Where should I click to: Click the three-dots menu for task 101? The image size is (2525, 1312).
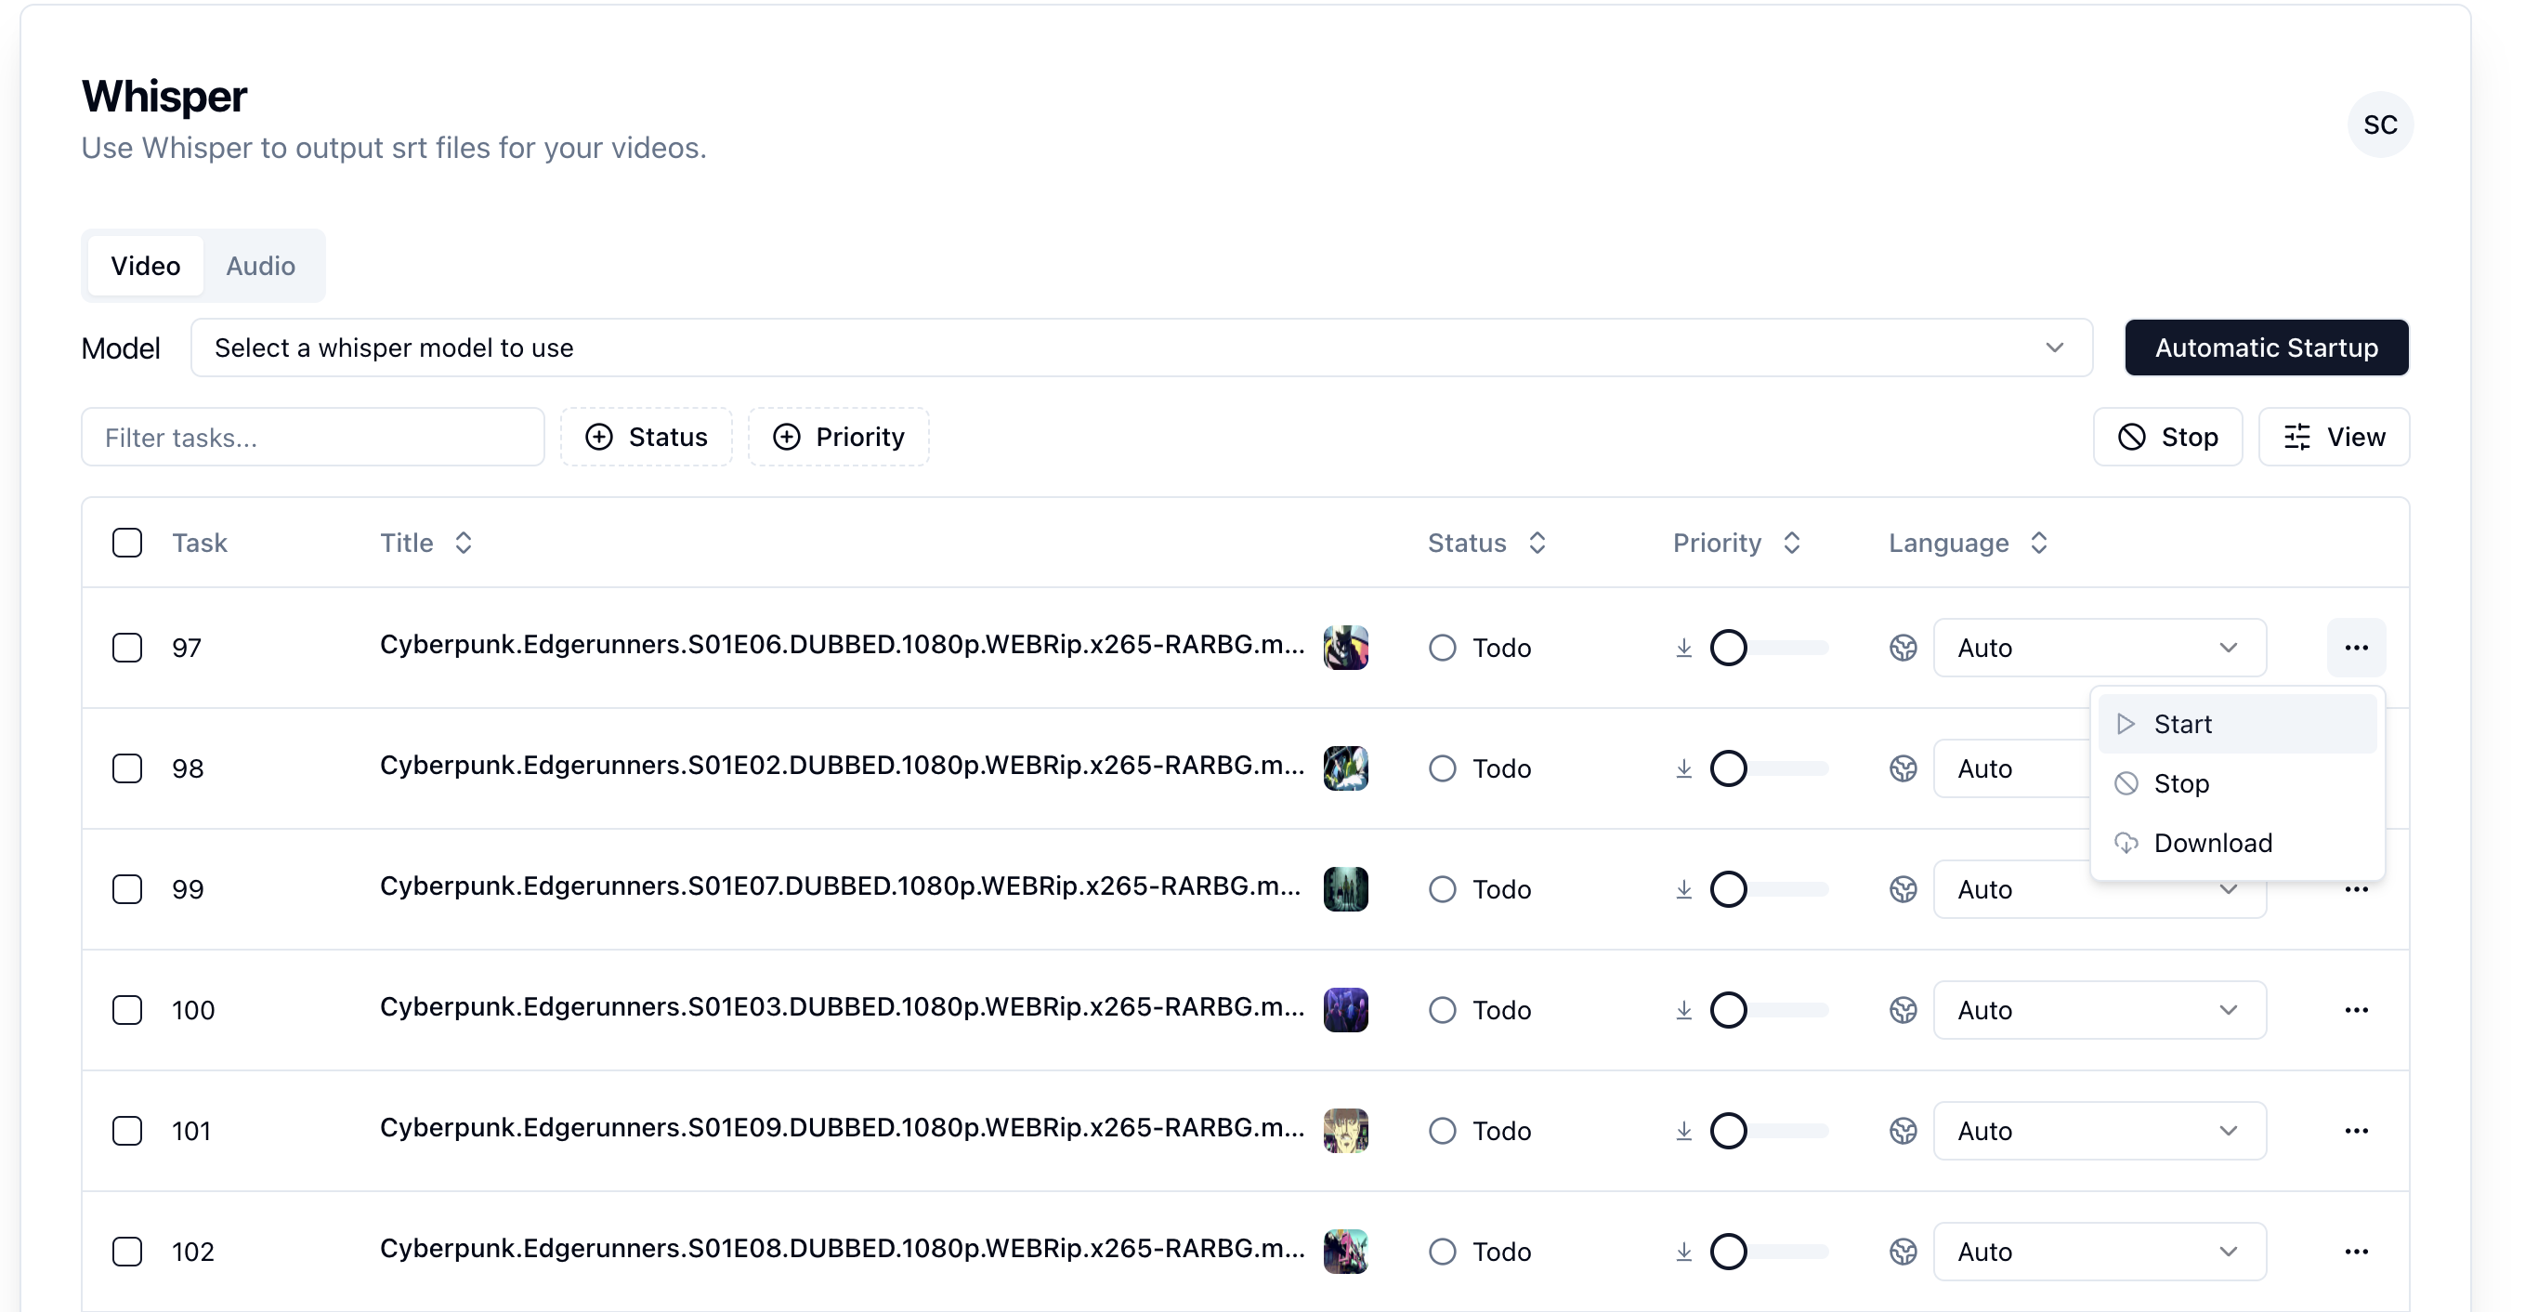point(2355,1131)
